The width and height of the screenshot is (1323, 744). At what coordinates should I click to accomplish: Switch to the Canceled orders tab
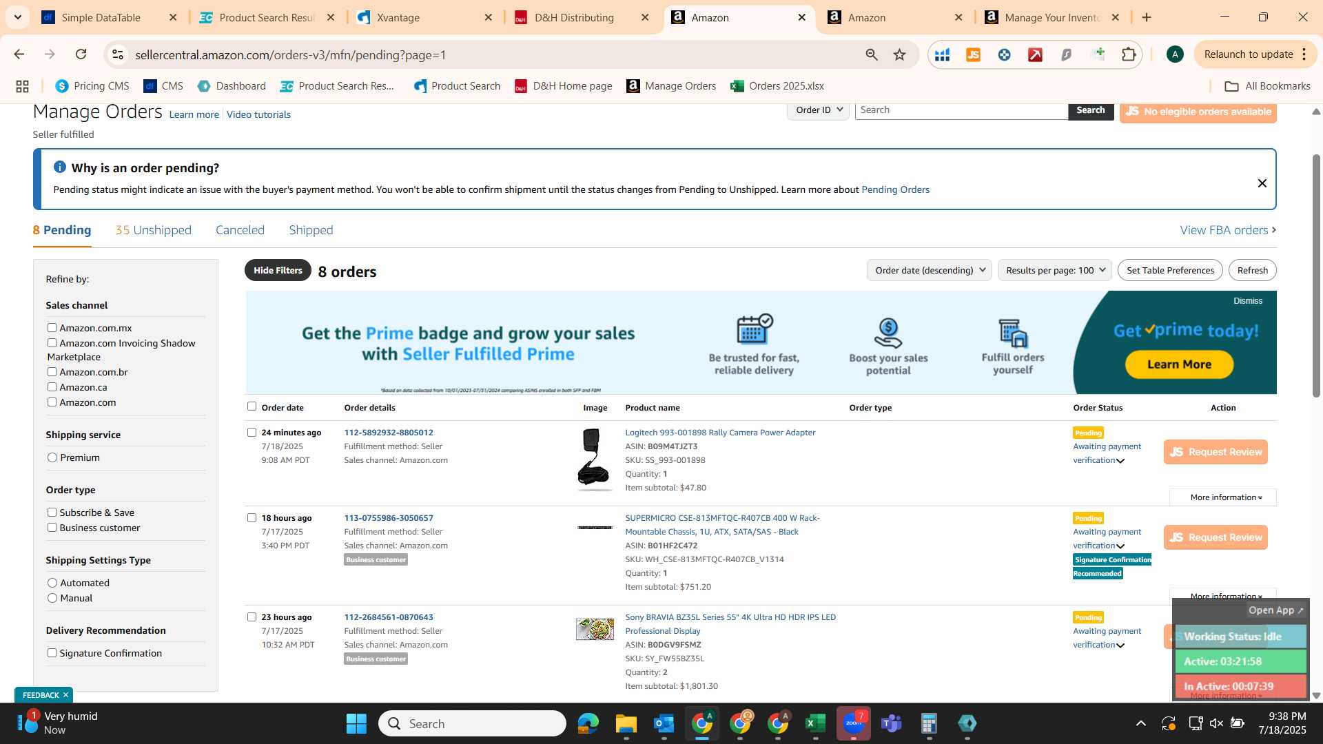[x=240, y=230]
